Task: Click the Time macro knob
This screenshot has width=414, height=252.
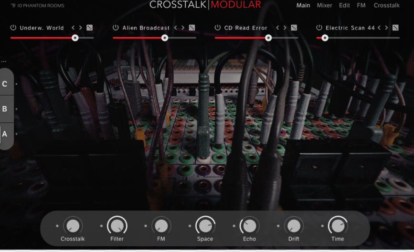Action: point(338,226)
